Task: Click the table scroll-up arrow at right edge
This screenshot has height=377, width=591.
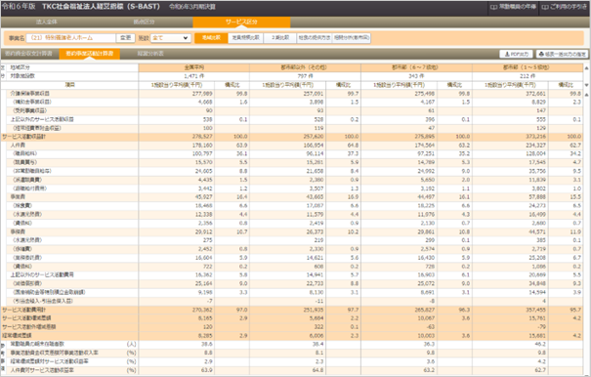Action: click(586, 95)
